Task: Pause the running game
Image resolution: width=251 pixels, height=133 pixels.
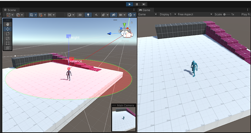Action: pos(137,4)
